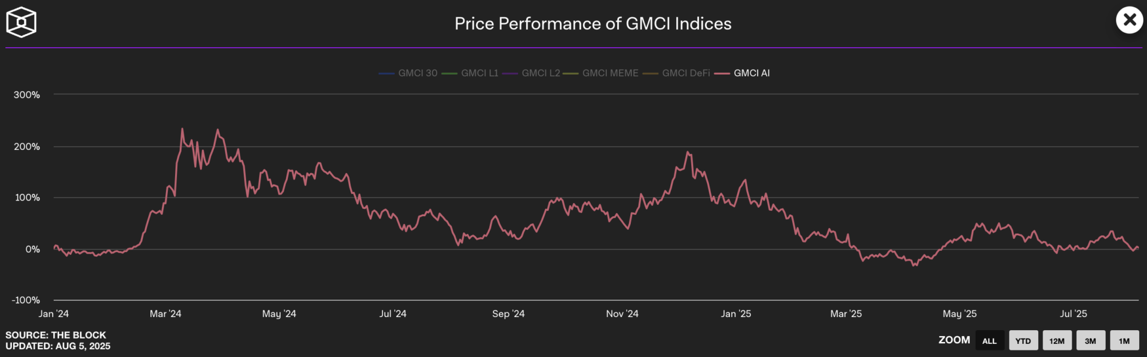Click the 300% y-axis label
Screen dimensions: 1147x357
(x=27, y=95)
